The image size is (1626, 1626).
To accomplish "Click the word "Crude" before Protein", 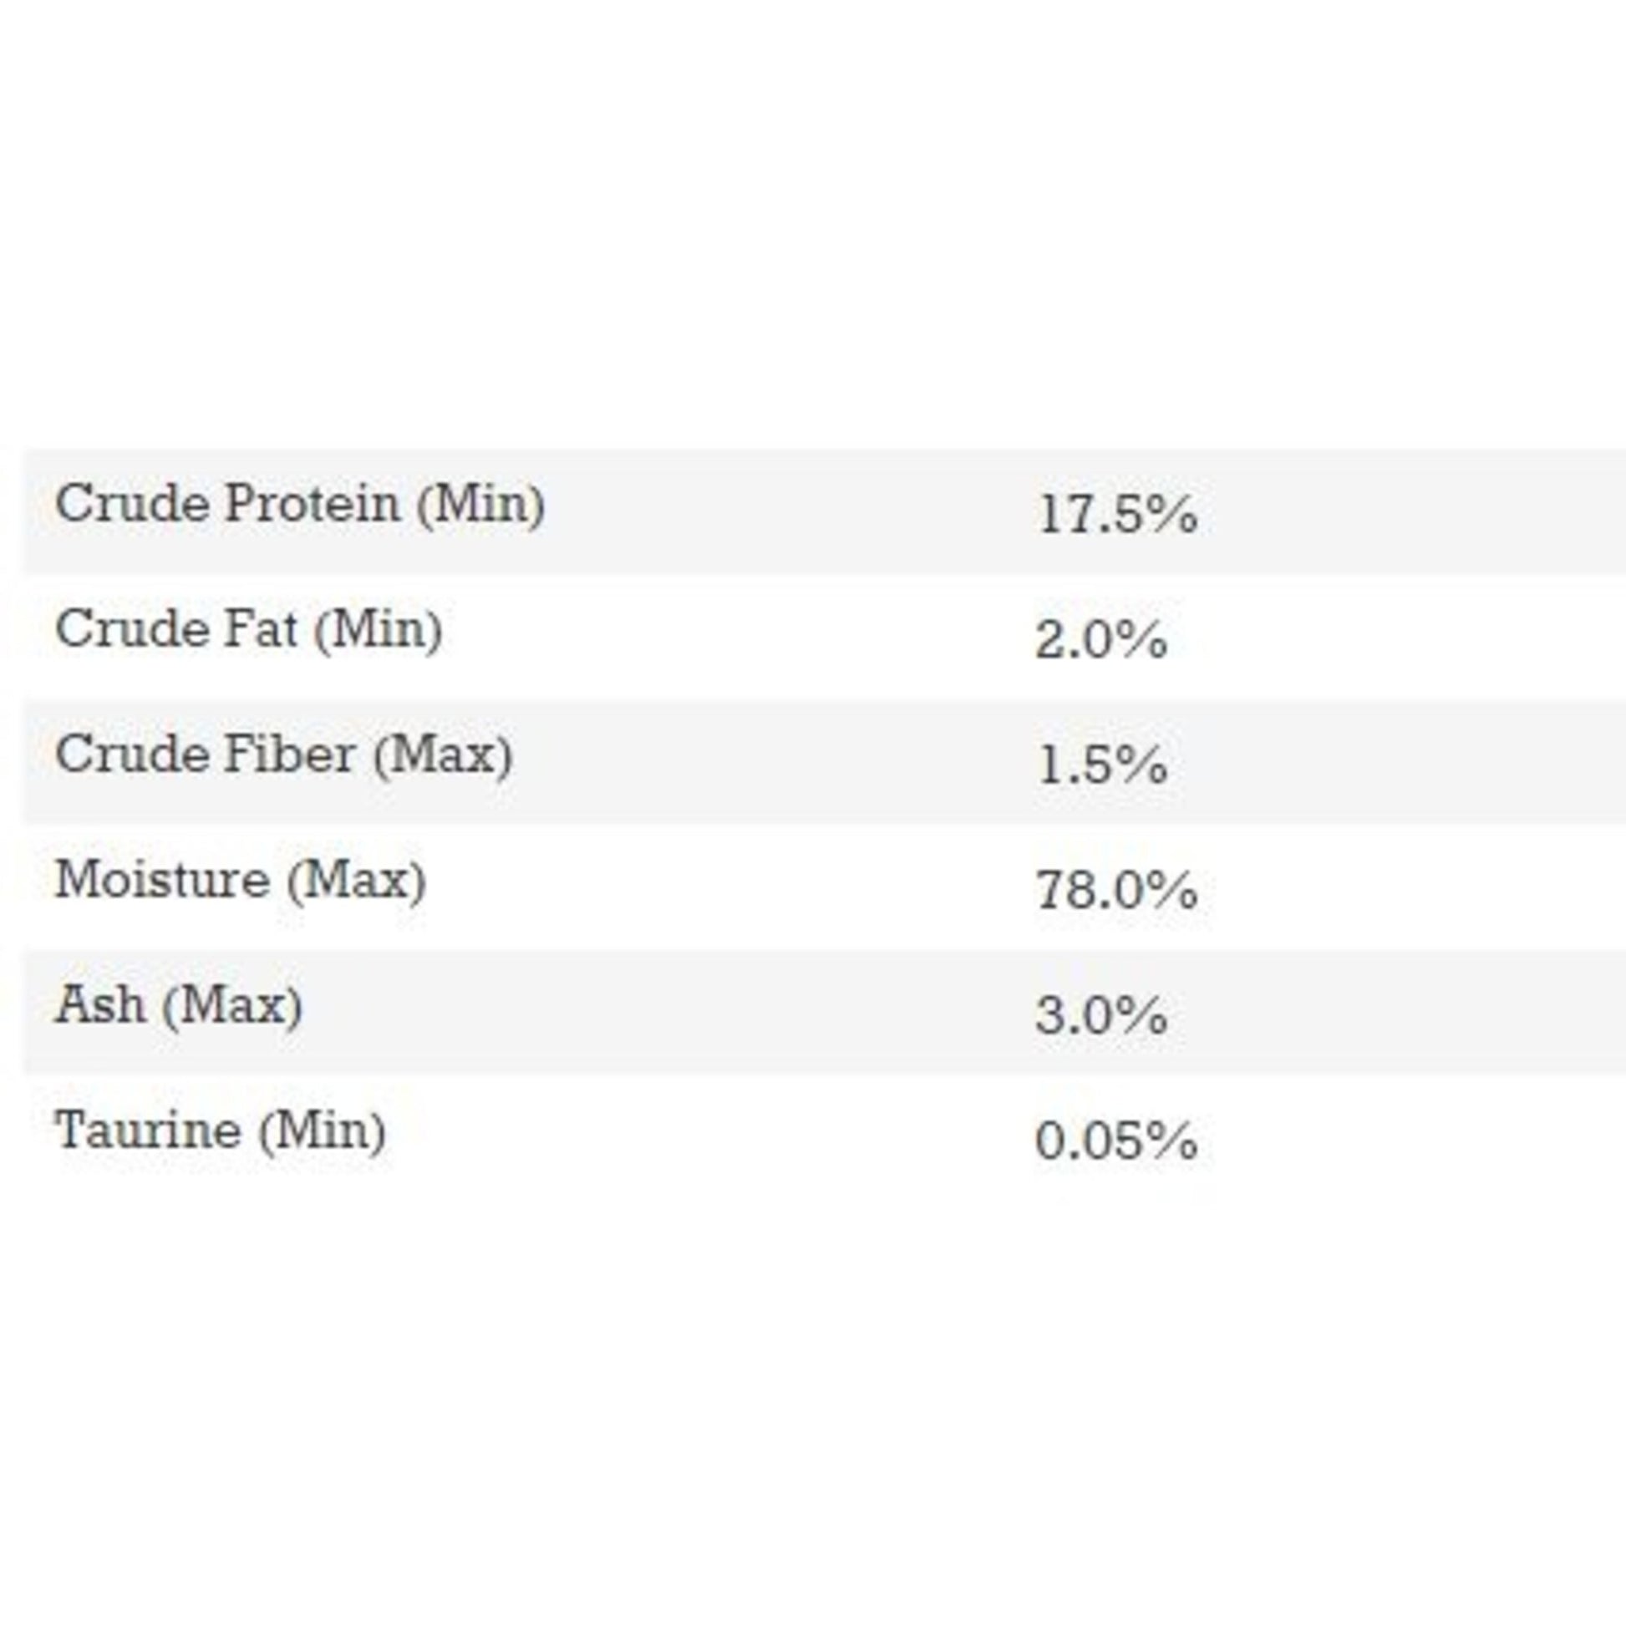I will pyautogui.click(x=132, y=504).
